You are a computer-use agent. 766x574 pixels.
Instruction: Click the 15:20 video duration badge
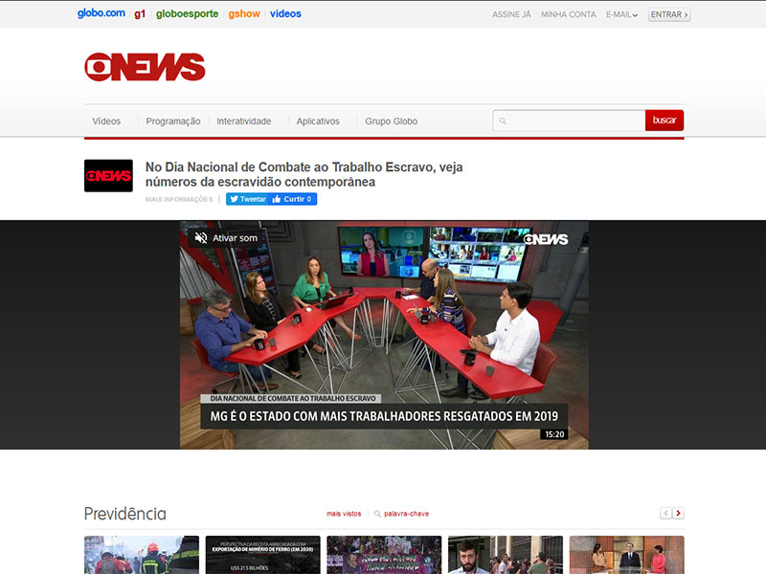pyautogui.click(x=554, y=434)
